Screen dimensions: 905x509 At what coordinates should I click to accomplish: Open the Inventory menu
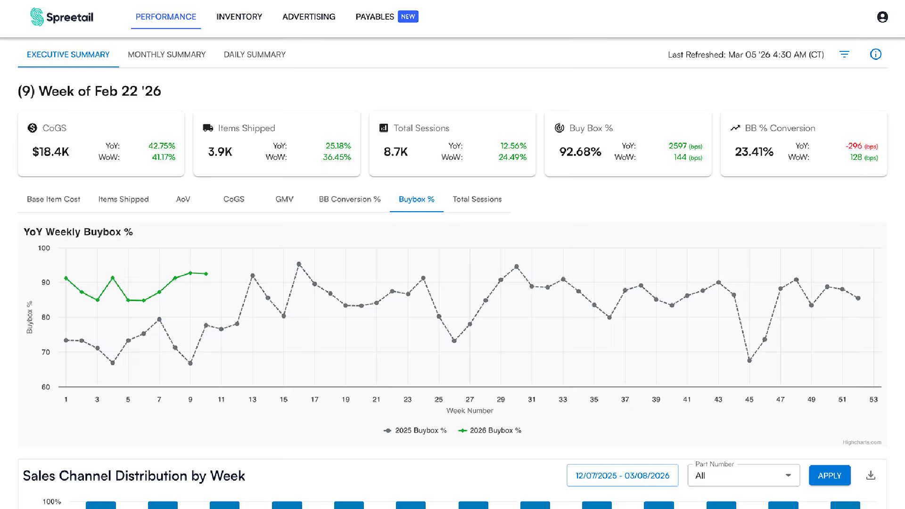point(239,17)
